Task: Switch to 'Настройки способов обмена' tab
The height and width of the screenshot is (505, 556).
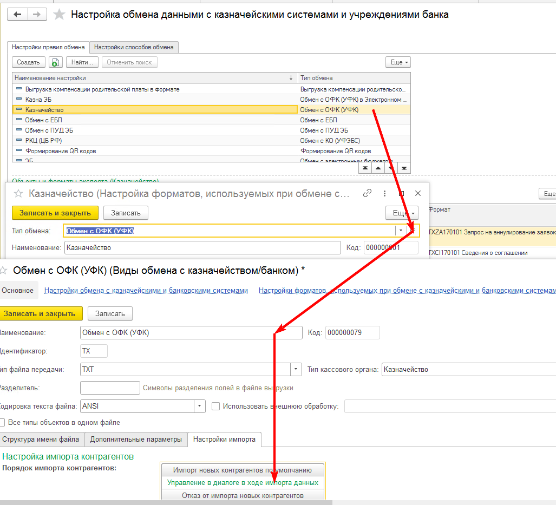Action: (134, 47)
